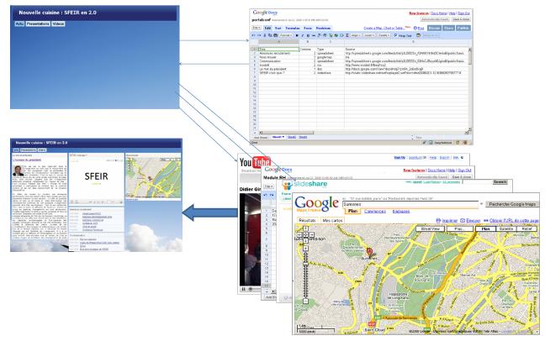
Task: Click SFEIR slide thumbnail in bottom portal
Action: tap(96, 177)
